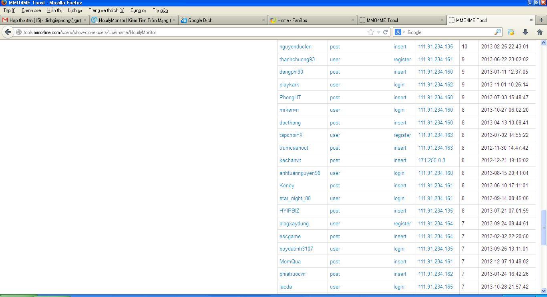Open the HYIPBIZ username link
This screenshot has height=297, width=547.
289,211
